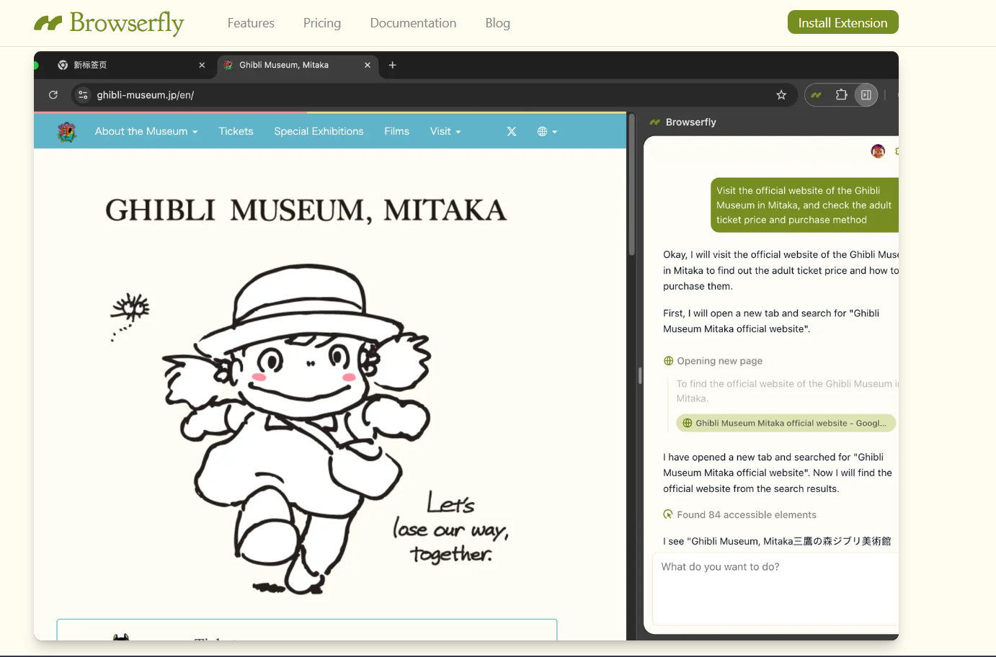The width and height of the screenshot is (996, 657).
Task: Open the Ghibli Museum Mitaka official website chip
Action: click(786, 423)
